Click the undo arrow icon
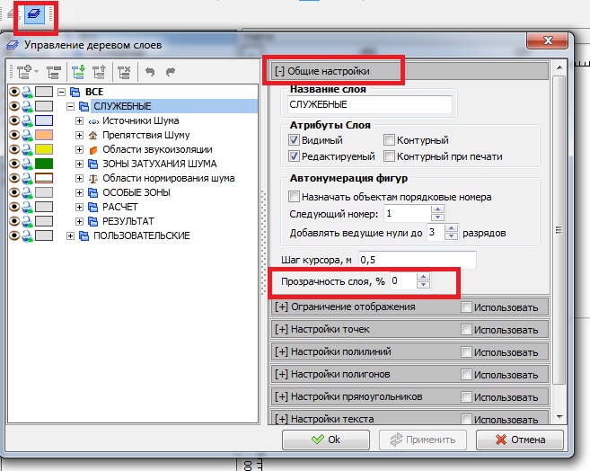 click(x=150, y=73)
